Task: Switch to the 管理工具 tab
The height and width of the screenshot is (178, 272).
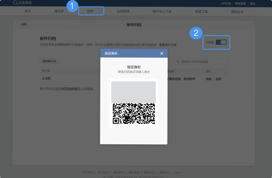Action: 201,11
